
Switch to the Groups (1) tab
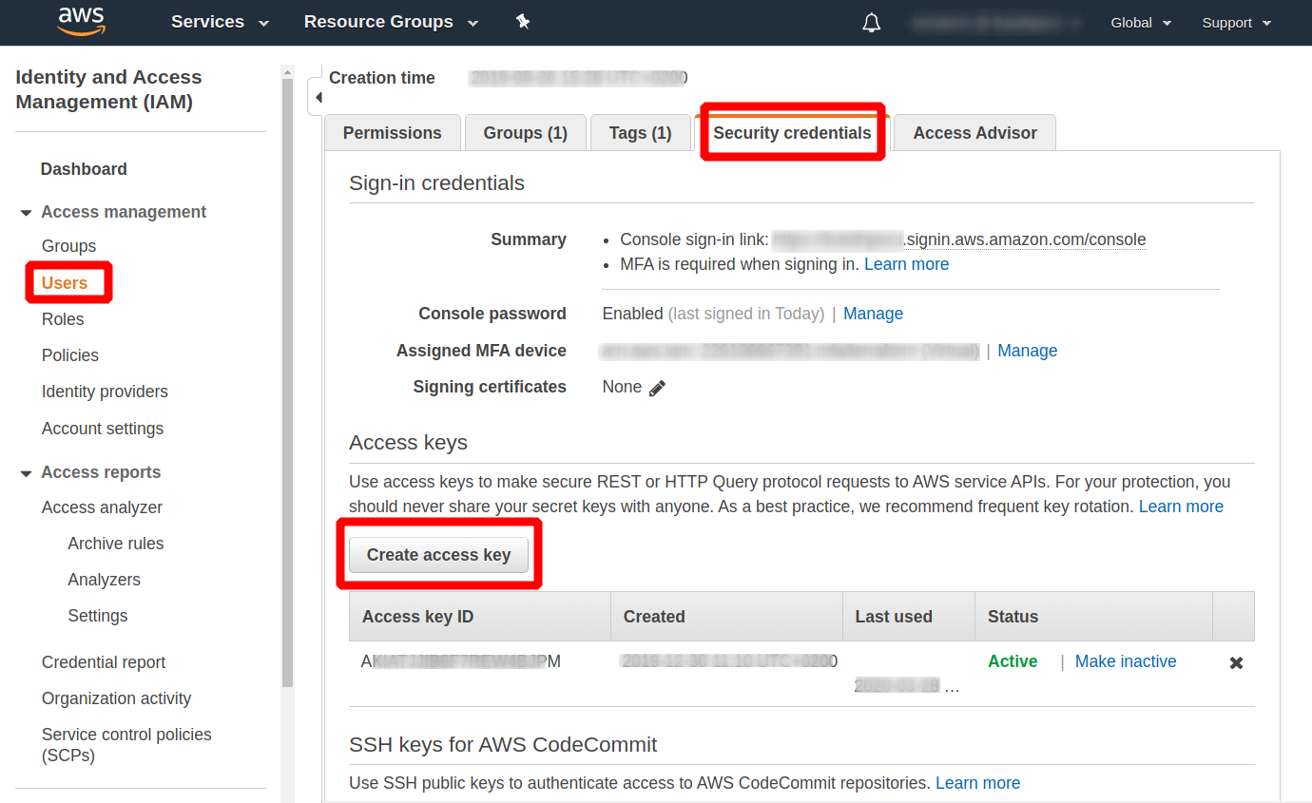[526, 133]
